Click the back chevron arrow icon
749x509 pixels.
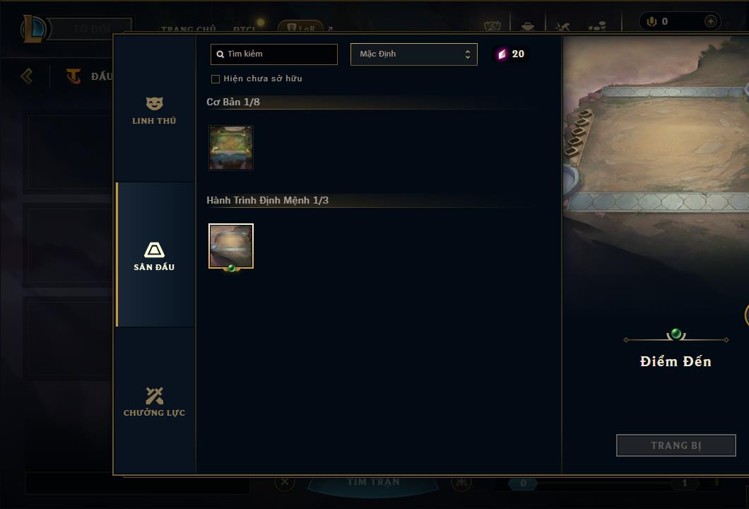click(x=27, y=76)
